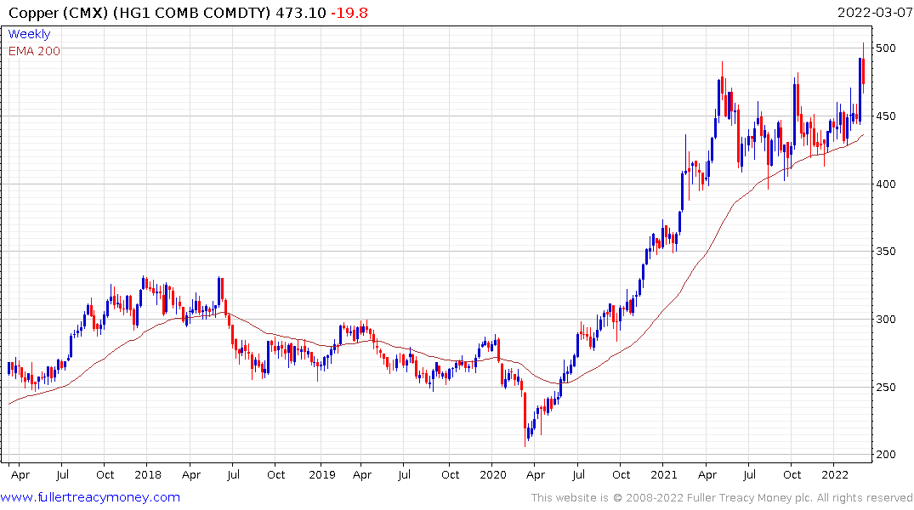Click the EMA 200 legend label

[34, 51]
